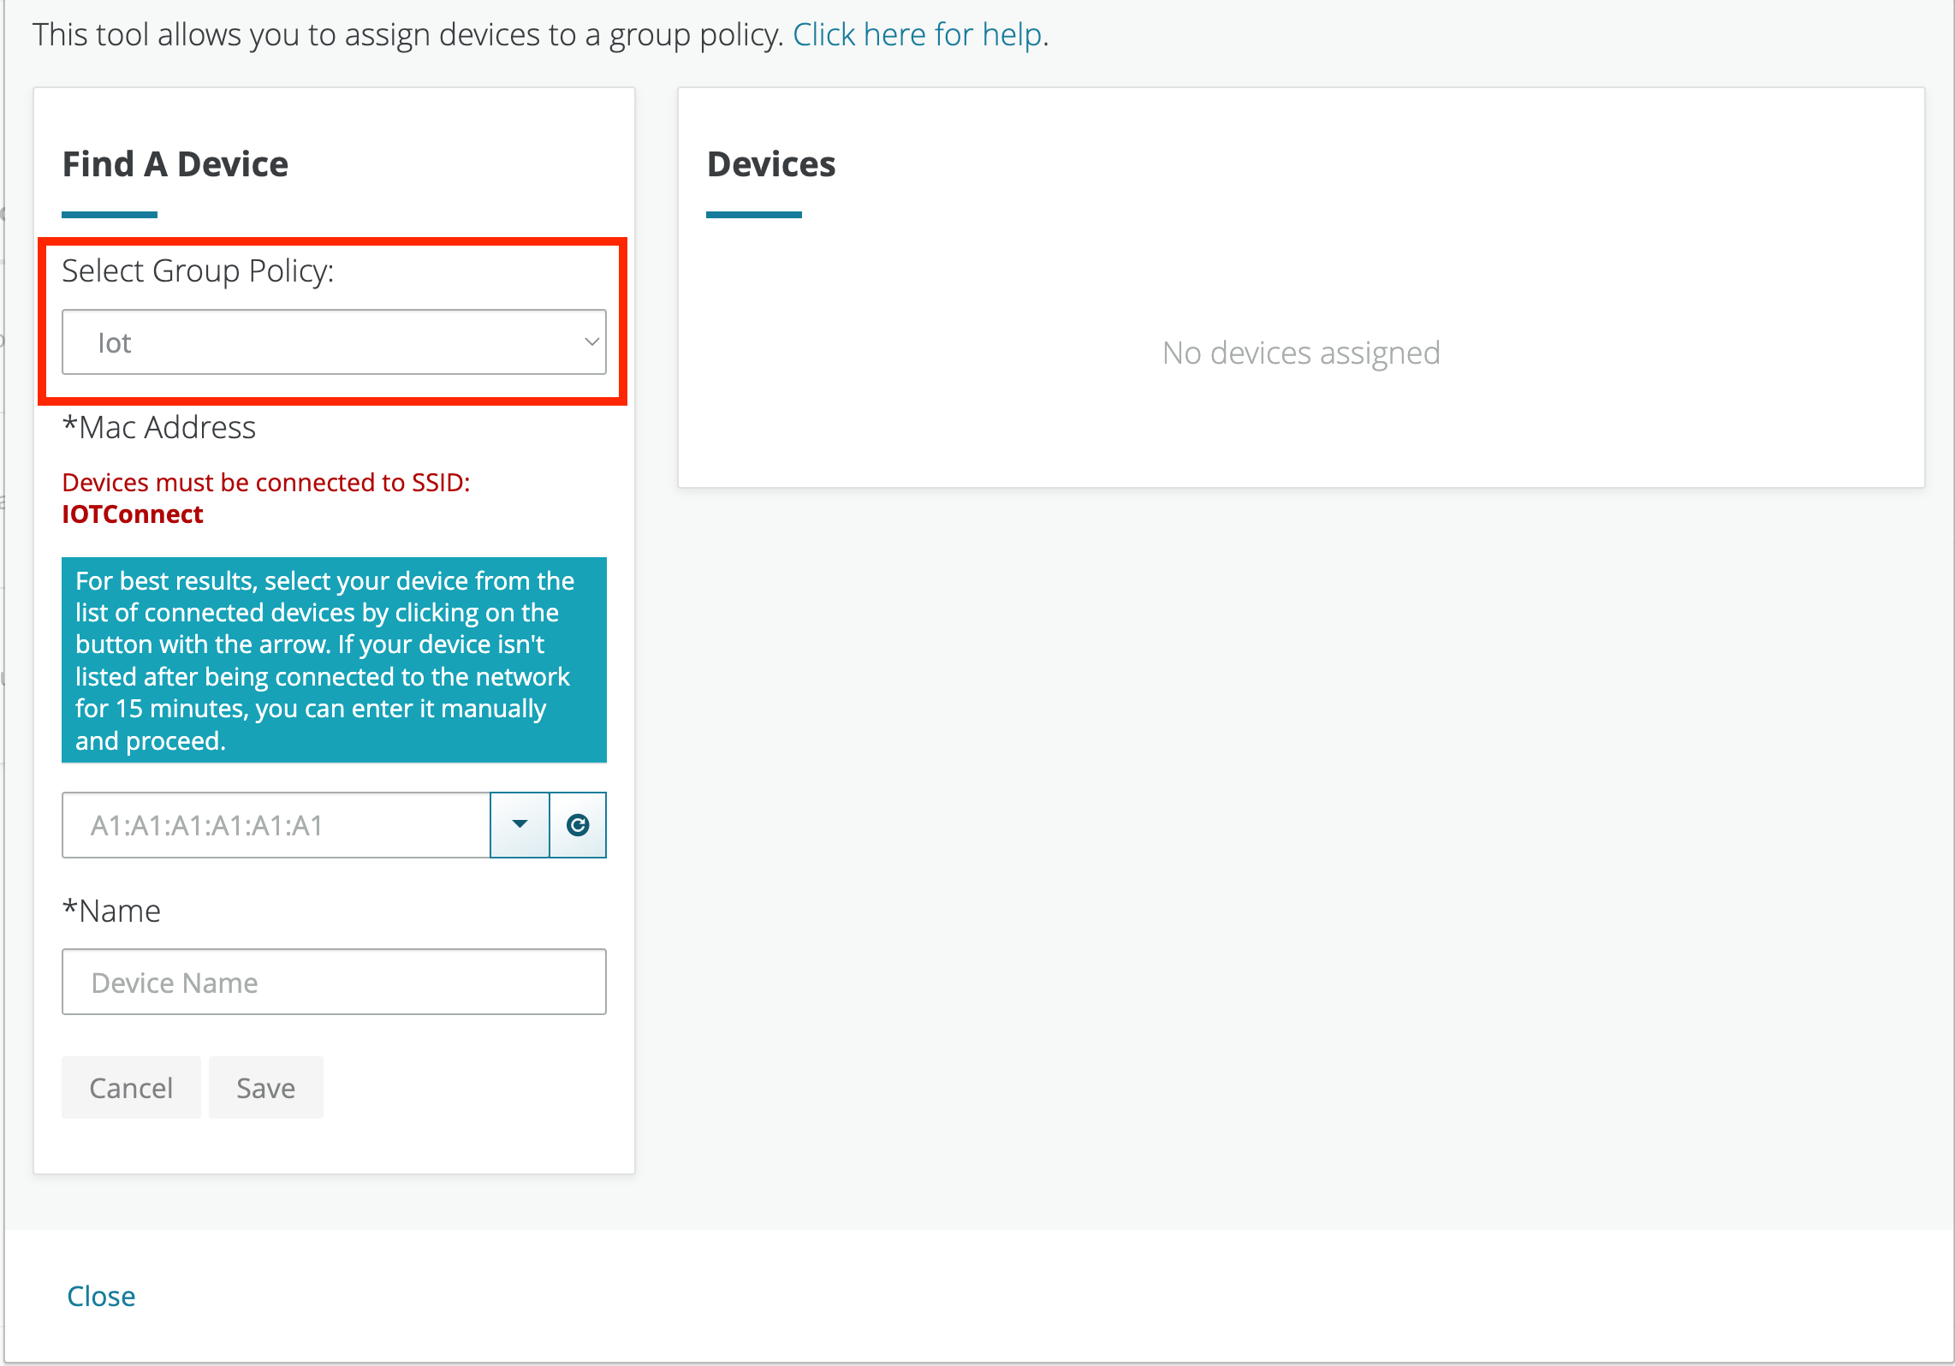Click the red 'Devices must be connected' warning
1955x1366 pixels.
click(x=265, y=483)
